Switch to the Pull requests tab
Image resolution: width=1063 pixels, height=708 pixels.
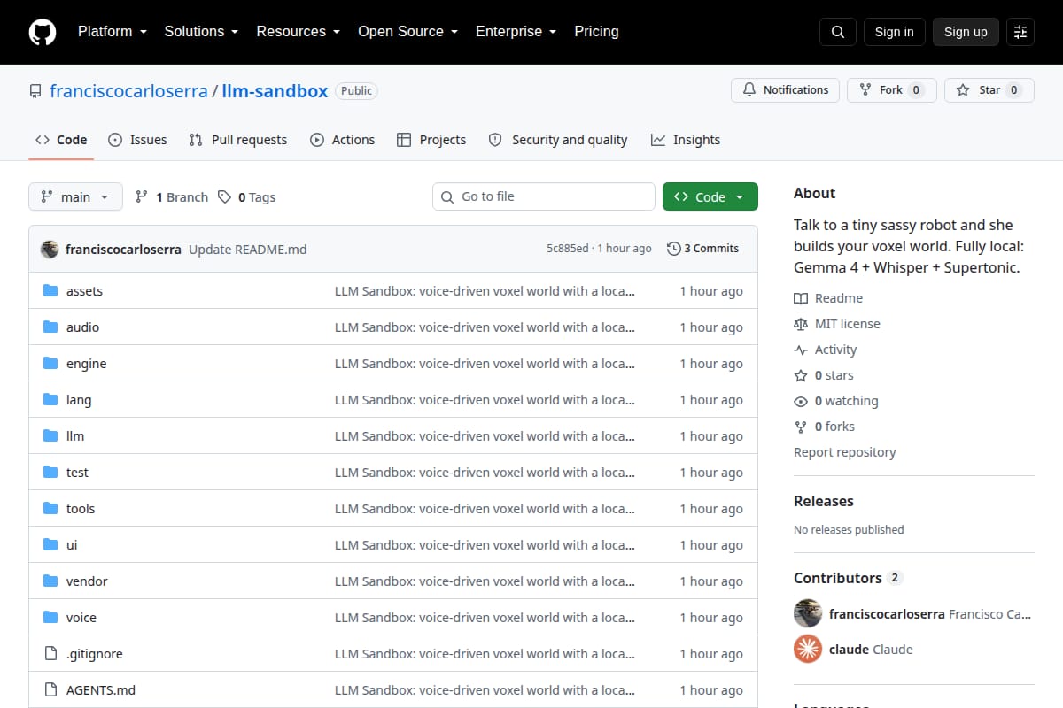click(238, 140)
